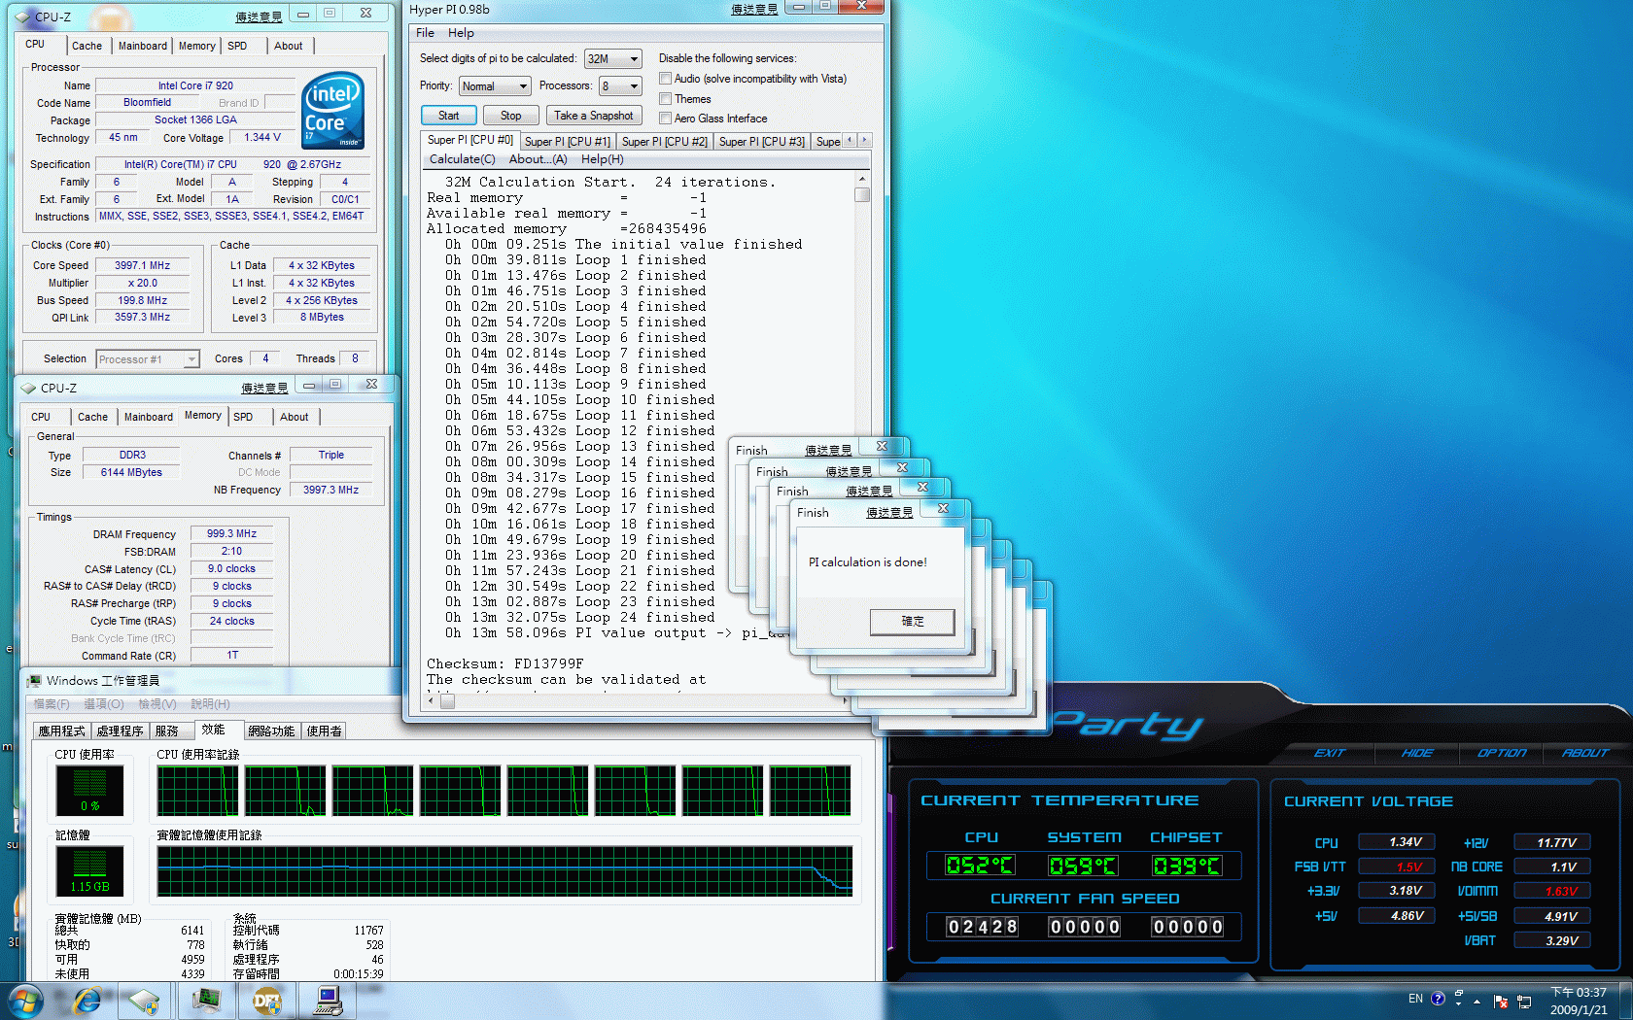Toggle the Aero Glass Interface checkbox
The height and width of the screenshot is (1020, 1633).
click(x=665, y=119)
